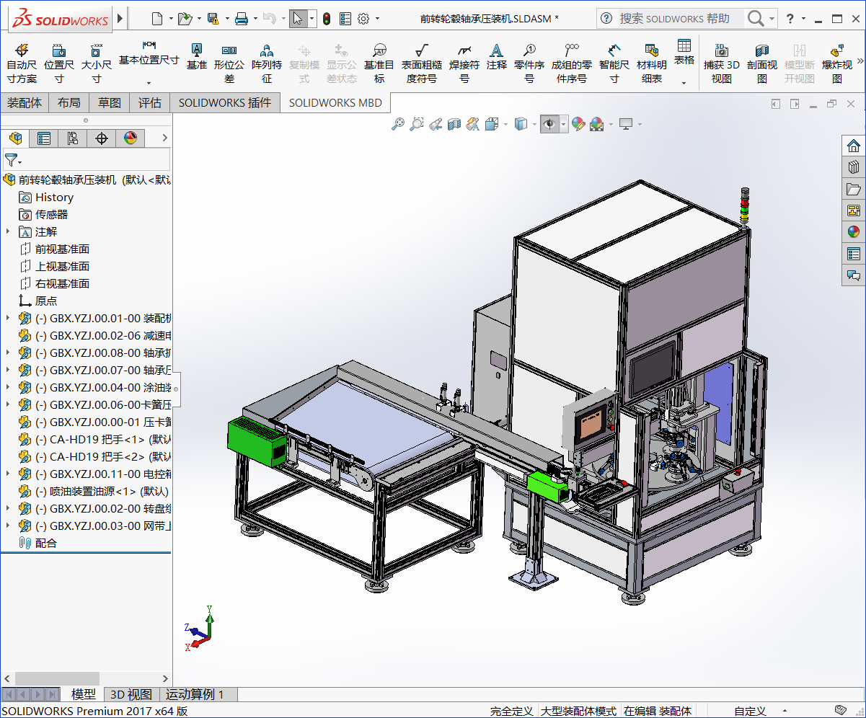Open the DisplayManager tab icon
Viewport: 866px width, 718px height.
pos(131,138)
